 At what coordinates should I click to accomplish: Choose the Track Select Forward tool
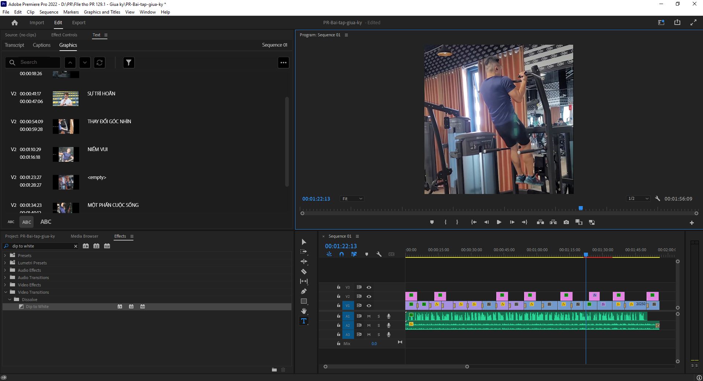[304, 252]
